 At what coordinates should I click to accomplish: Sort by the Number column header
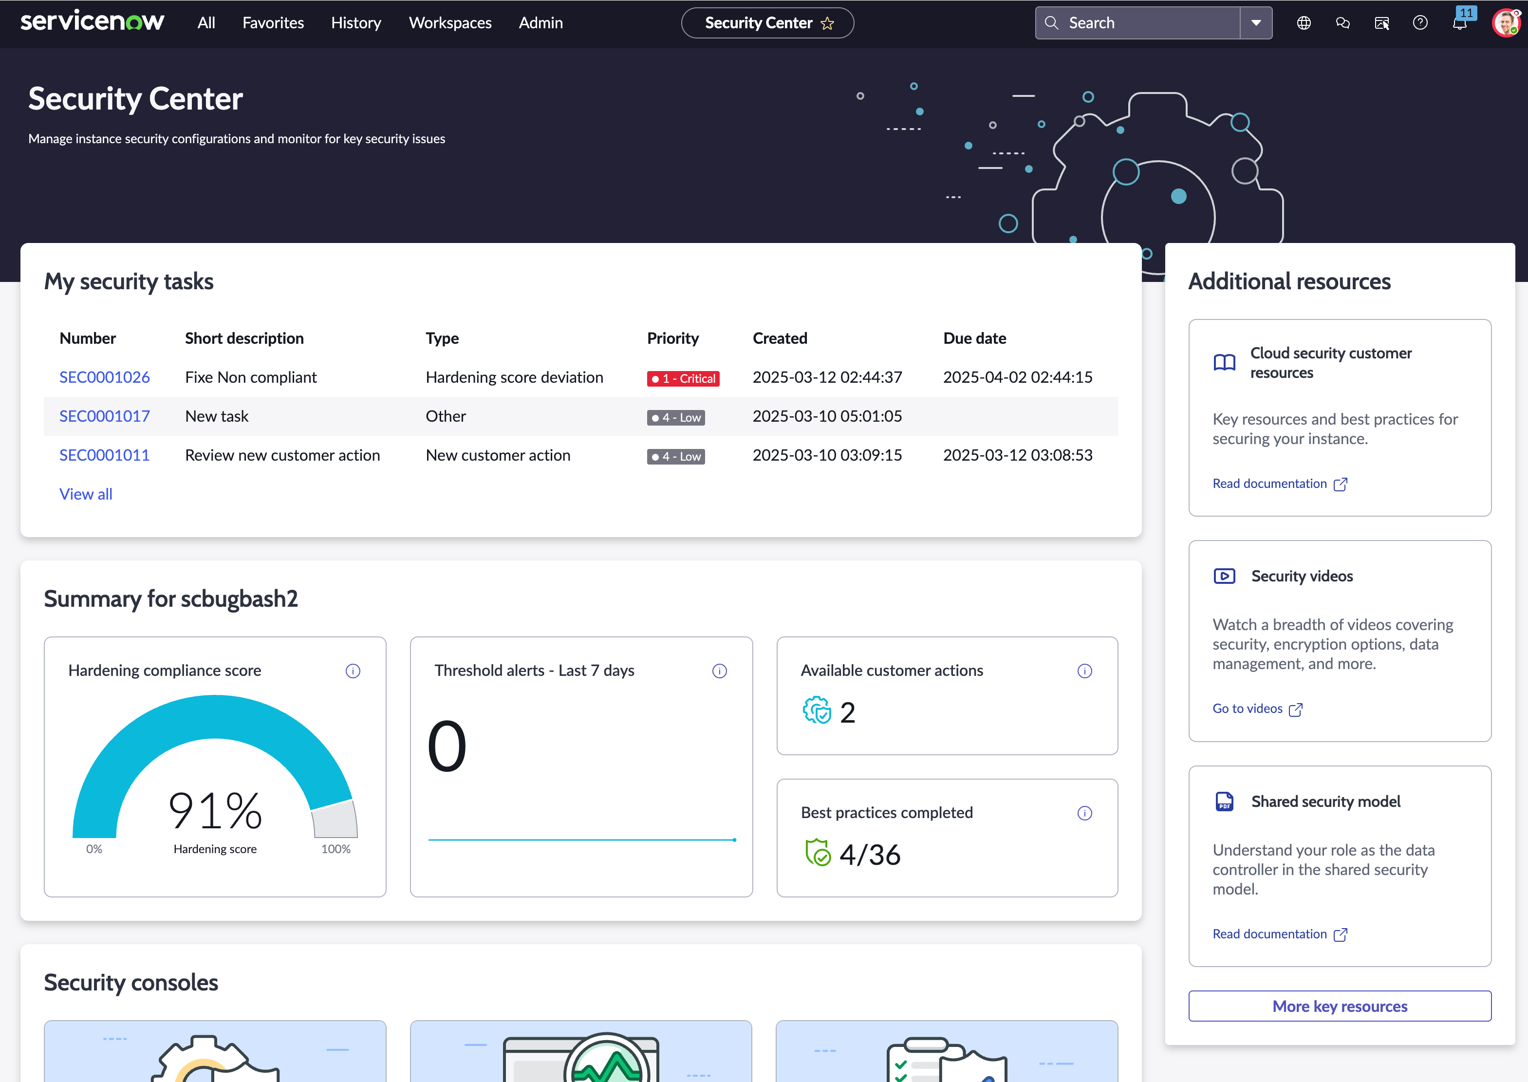pyautogui.click(x=88, y=338)
